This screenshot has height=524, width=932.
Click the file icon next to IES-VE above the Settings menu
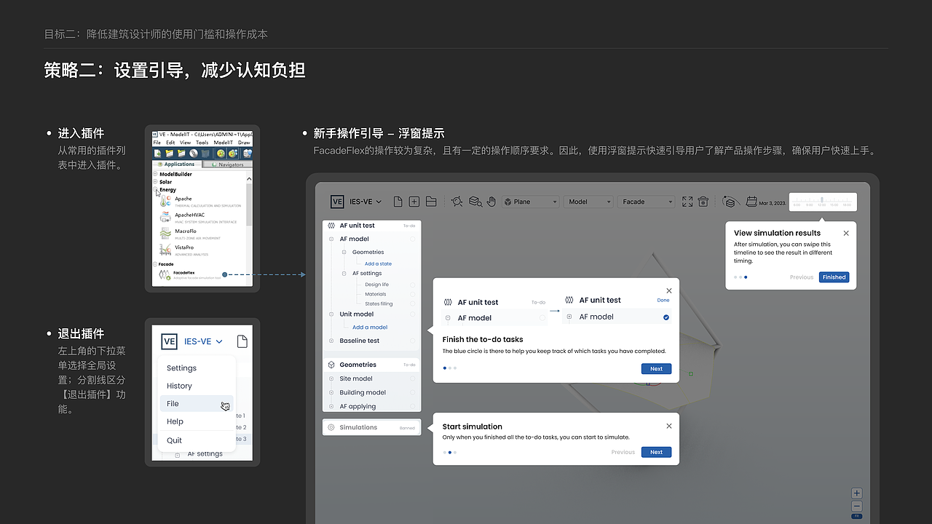click(242, 341)
